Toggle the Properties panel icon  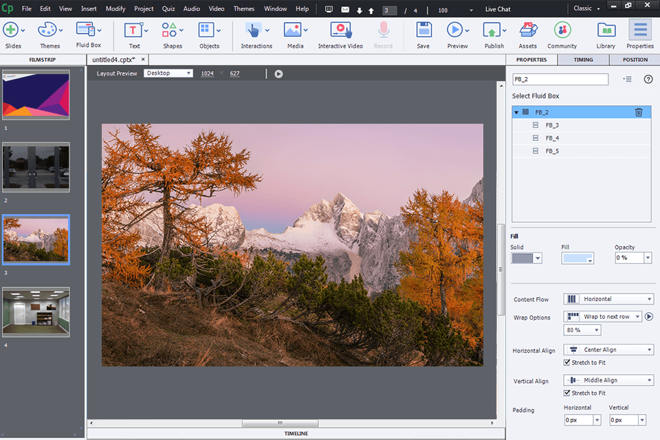[x=640, y=30]
